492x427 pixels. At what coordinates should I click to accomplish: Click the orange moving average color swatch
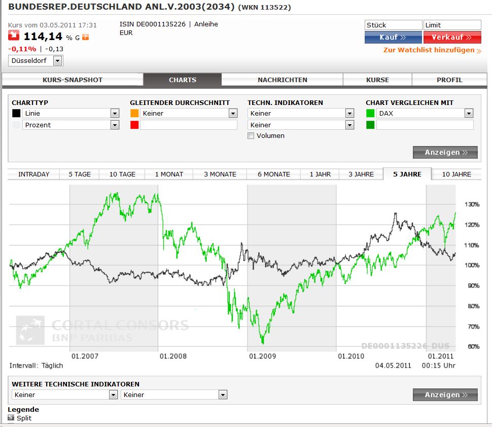tap(134, 113)
